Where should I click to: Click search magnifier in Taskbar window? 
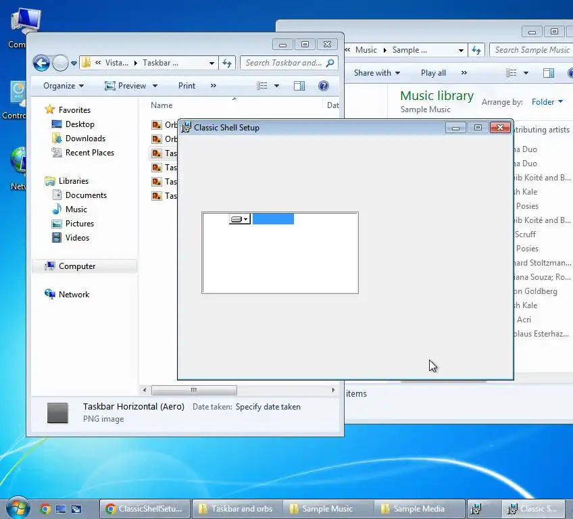tap(330, 63)
